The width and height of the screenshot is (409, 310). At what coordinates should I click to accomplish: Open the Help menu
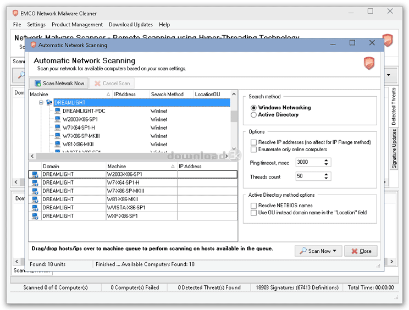click(164, 25)
